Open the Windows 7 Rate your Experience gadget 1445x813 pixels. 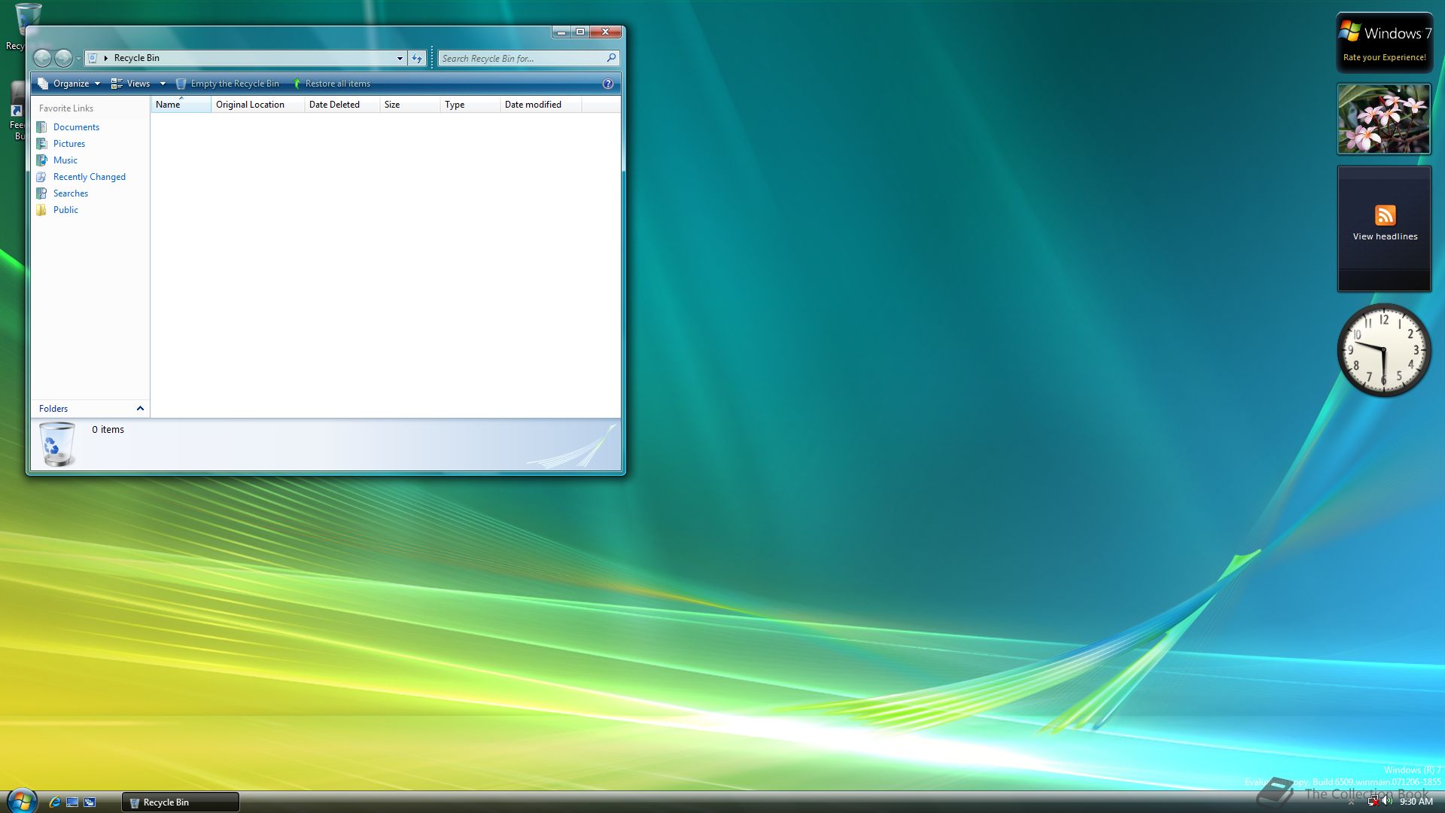1384,43
